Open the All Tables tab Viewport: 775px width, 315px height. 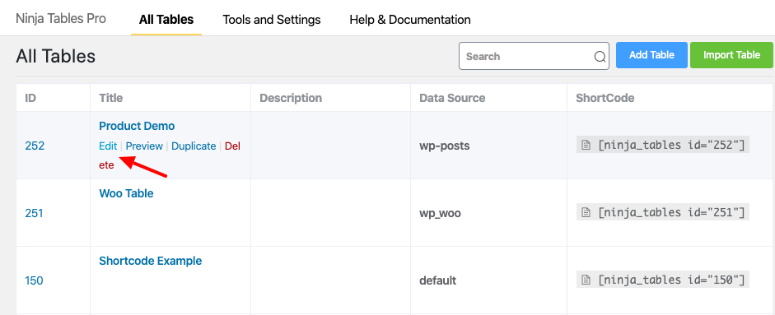166,20
